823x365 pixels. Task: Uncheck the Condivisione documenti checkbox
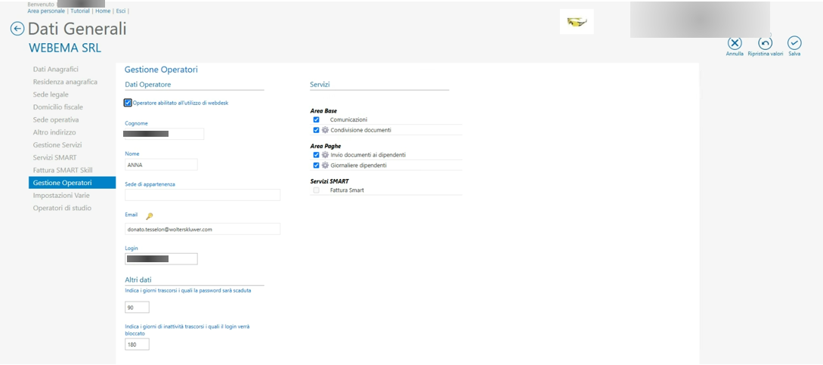(x=316, y=130)
